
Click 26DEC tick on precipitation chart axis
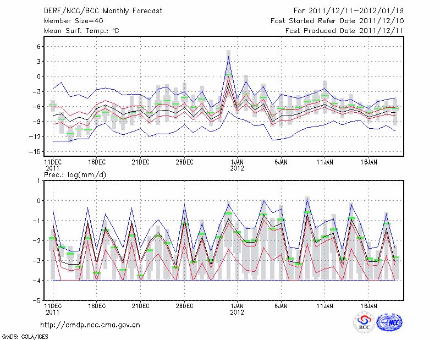[x=184, y=305]
